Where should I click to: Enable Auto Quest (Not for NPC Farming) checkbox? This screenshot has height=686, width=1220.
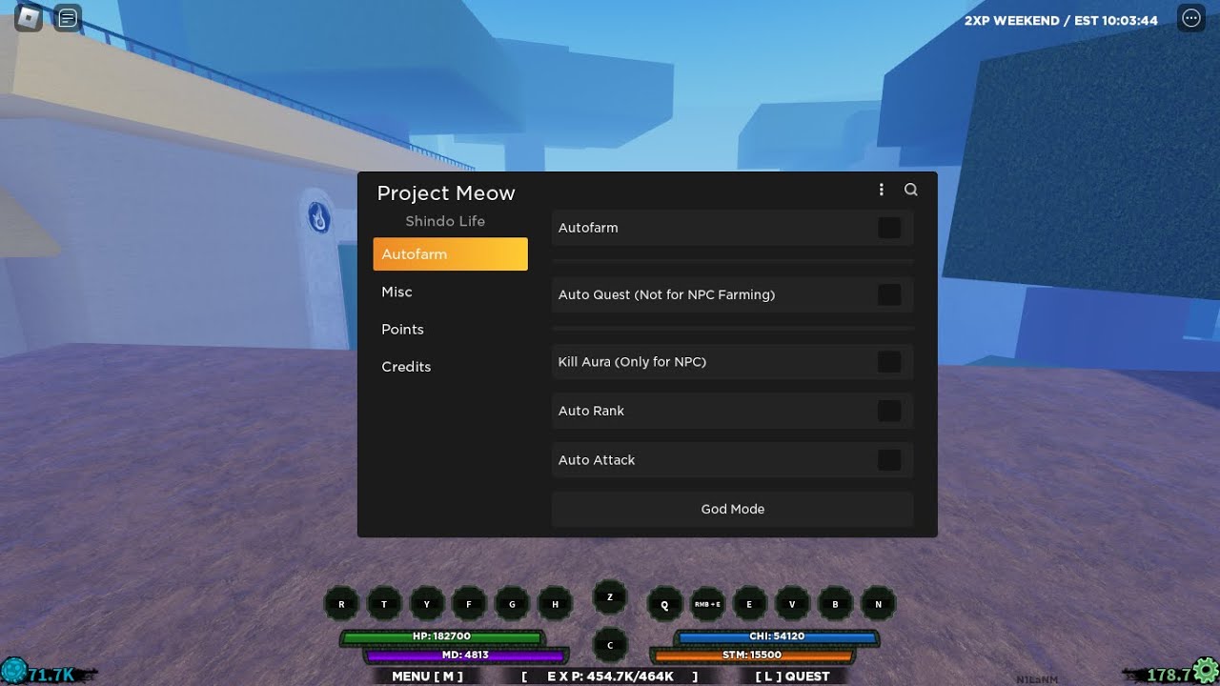coord(889,294)
